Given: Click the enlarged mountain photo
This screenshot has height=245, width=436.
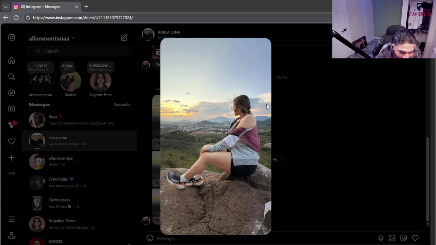Looking at the screenshot, I should coord(216,136).
